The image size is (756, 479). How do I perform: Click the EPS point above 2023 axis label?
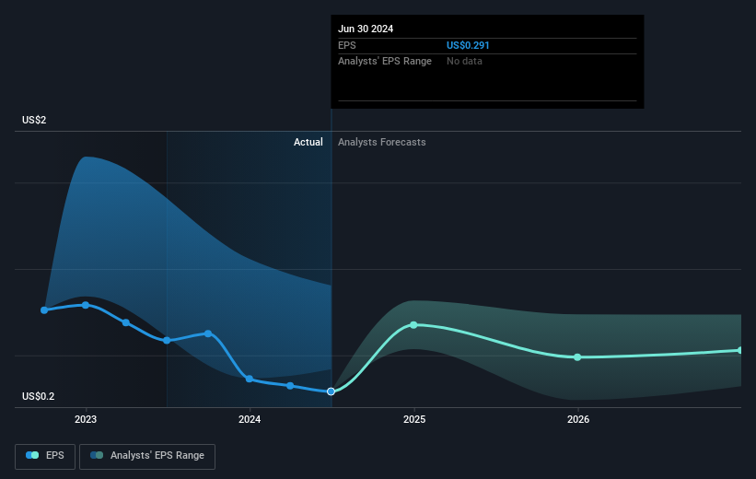coord(86,305)
